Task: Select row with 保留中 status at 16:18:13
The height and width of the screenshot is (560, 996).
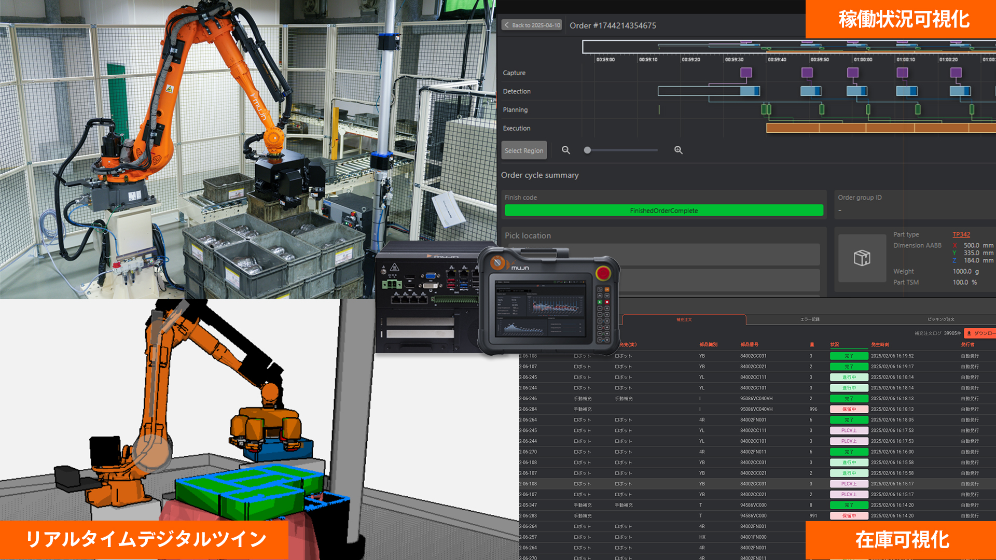Action: 849,409
